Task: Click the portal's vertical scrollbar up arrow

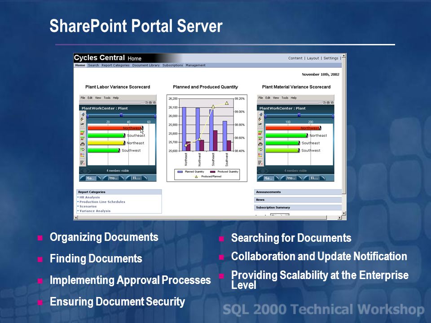Action: (x=344, y=56)
